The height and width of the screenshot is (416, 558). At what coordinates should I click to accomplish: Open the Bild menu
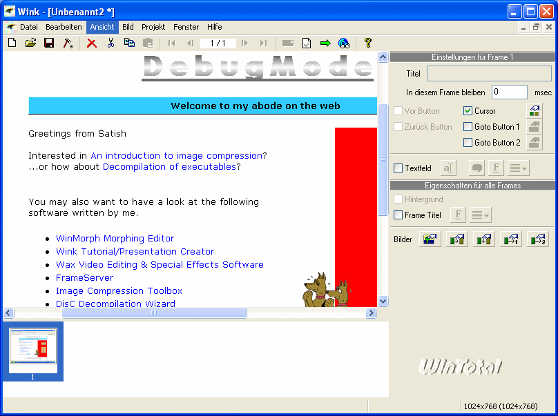(x=128, y=27)
